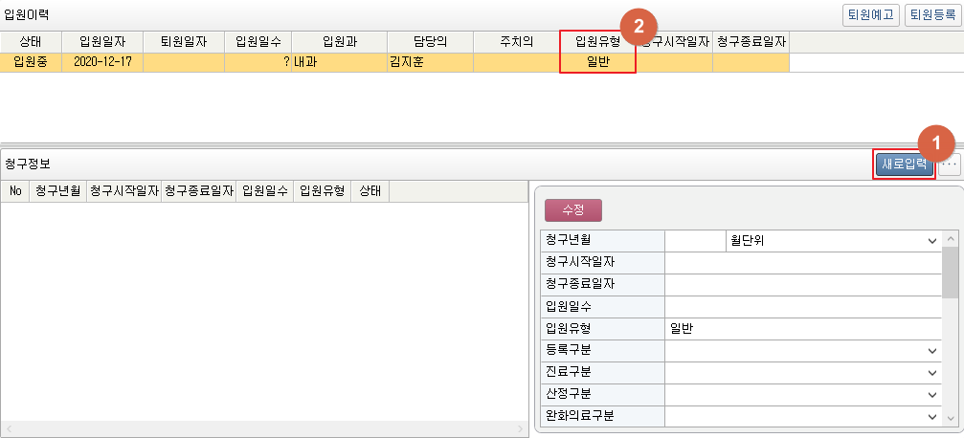Open the 월단위 dropdown

tap(831, 241)
